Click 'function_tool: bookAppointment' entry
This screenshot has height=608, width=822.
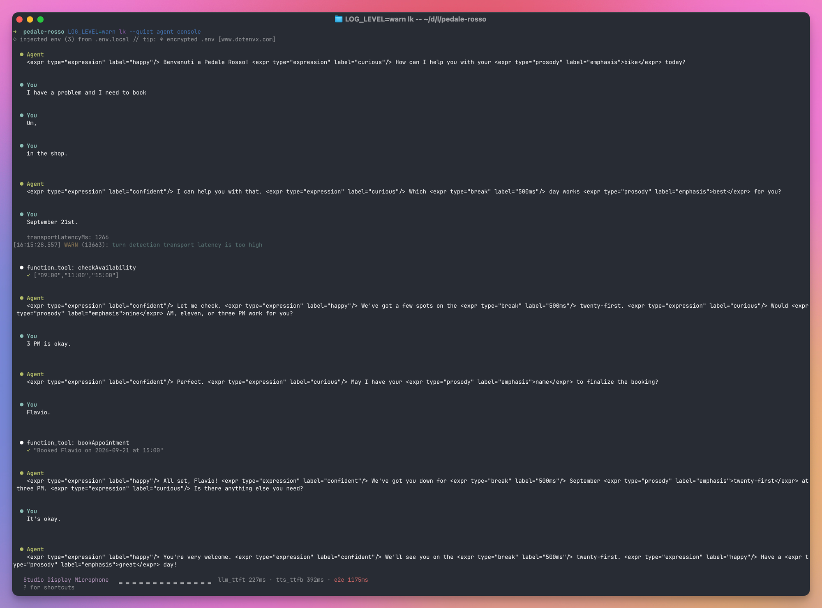click(78, 443)
